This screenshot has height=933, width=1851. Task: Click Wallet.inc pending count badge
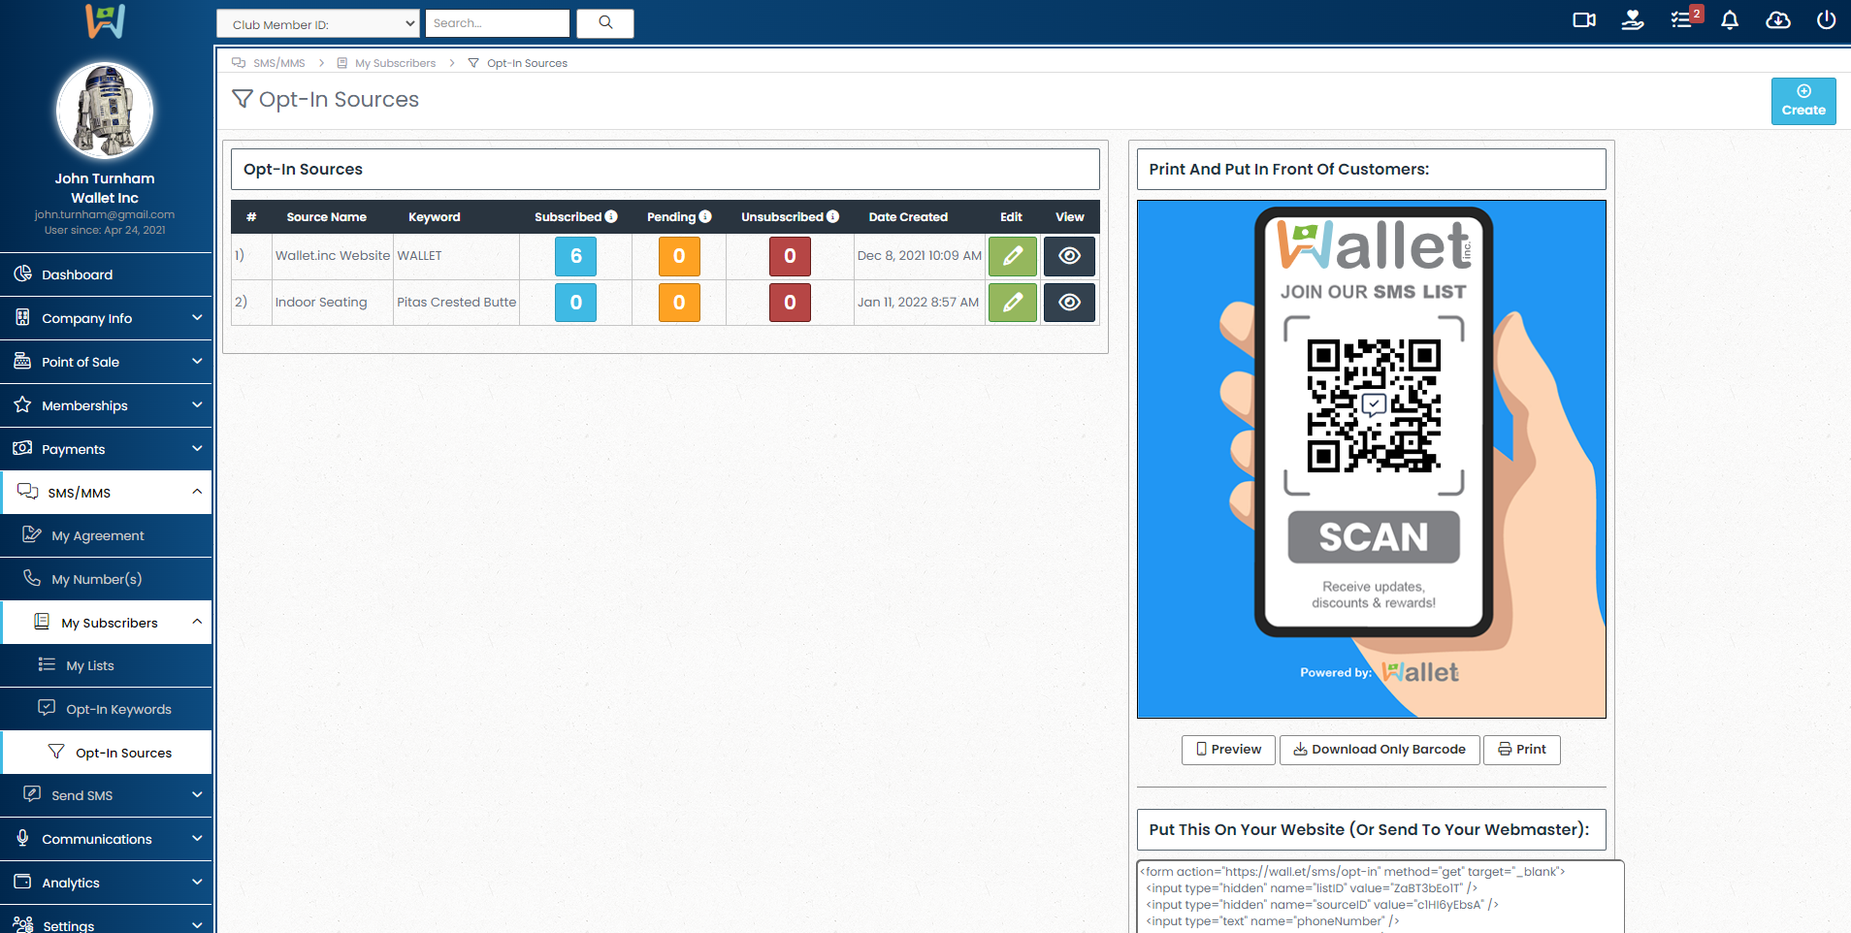pyautogui.click(x=679, y=256)
